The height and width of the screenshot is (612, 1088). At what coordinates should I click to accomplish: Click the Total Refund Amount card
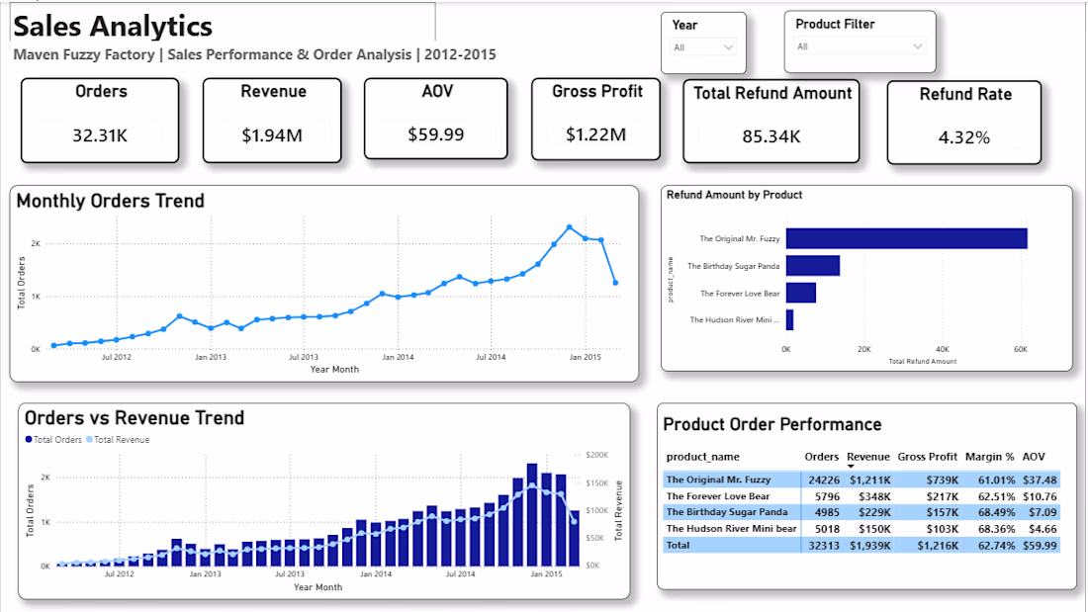(x=771, y=122)
